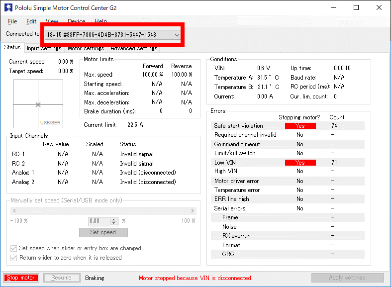391x287 pixels.
Task: Click the Limit/kill switch row label
Action: (235, 153)
